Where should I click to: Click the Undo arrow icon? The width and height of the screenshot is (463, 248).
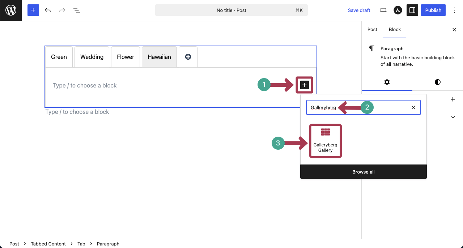[x=48, y=10]
